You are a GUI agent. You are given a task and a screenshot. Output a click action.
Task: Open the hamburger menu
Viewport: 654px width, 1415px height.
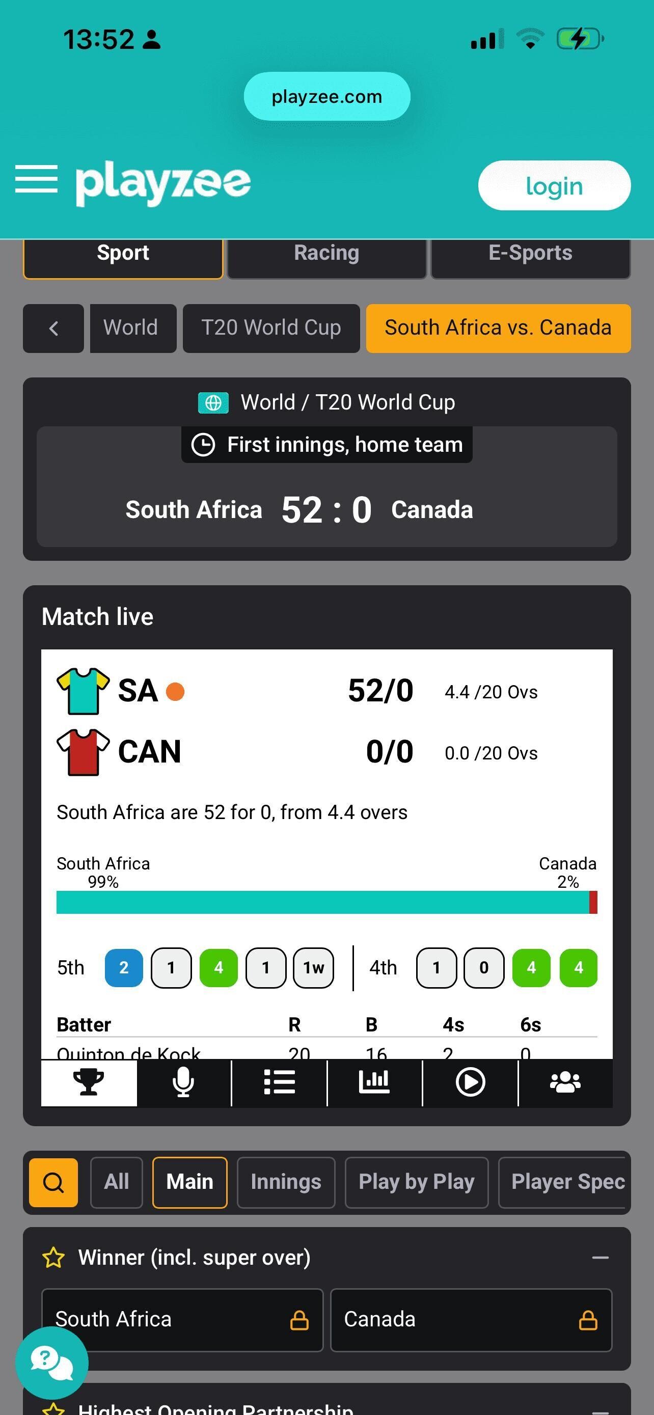coord(36,179)
